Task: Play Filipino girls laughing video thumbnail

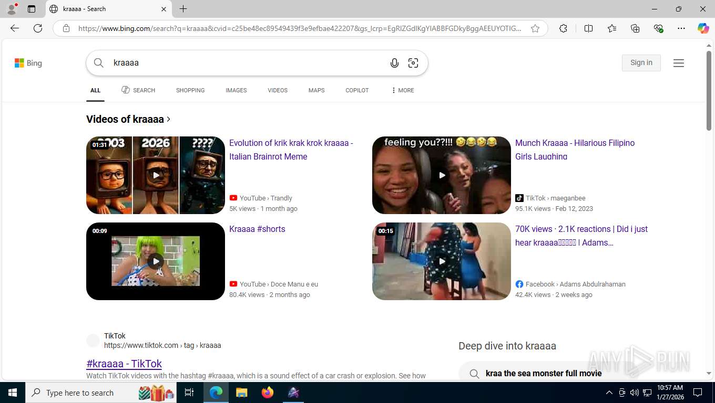Action: (442, 175)
